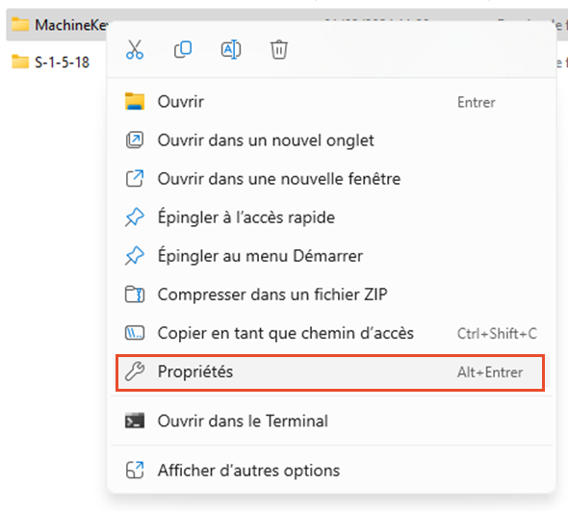Viewport: 568px width, 511px height.
Task: Click the Rename icon
Action: 231,49
